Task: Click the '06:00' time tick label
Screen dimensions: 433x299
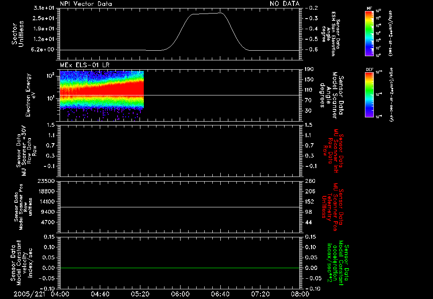Action: tap(180, 294)
